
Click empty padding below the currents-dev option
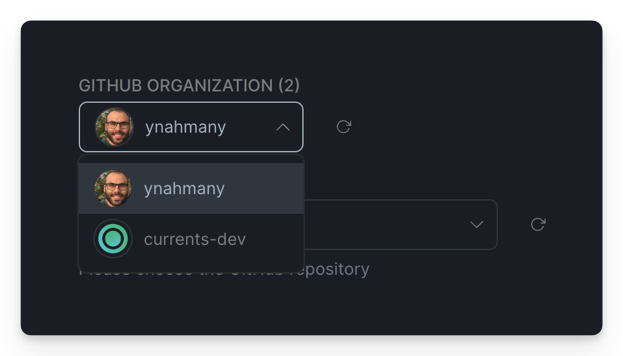(191, 268)
